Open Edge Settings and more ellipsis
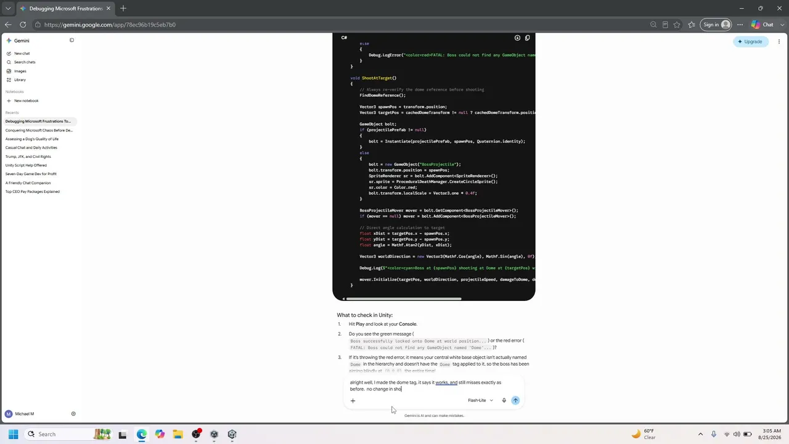 [740, 25]
